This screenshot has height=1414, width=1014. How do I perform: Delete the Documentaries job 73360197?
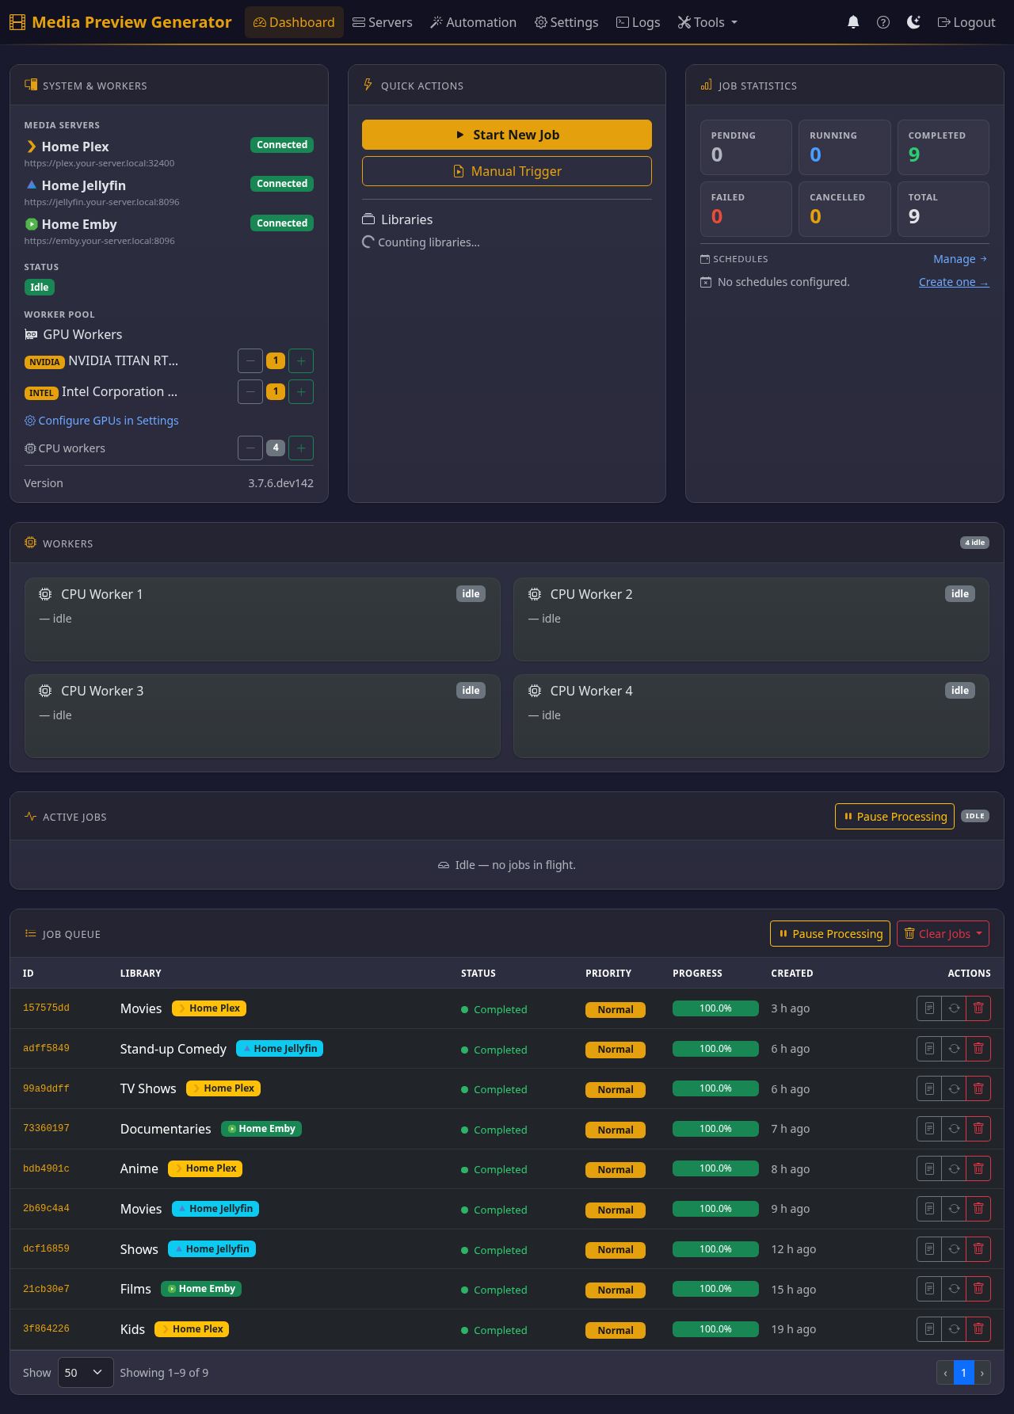tap(978, 1129)
